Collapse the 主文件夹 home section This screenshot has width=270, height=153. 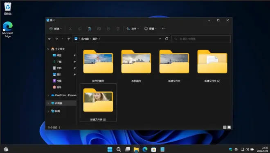48,49
